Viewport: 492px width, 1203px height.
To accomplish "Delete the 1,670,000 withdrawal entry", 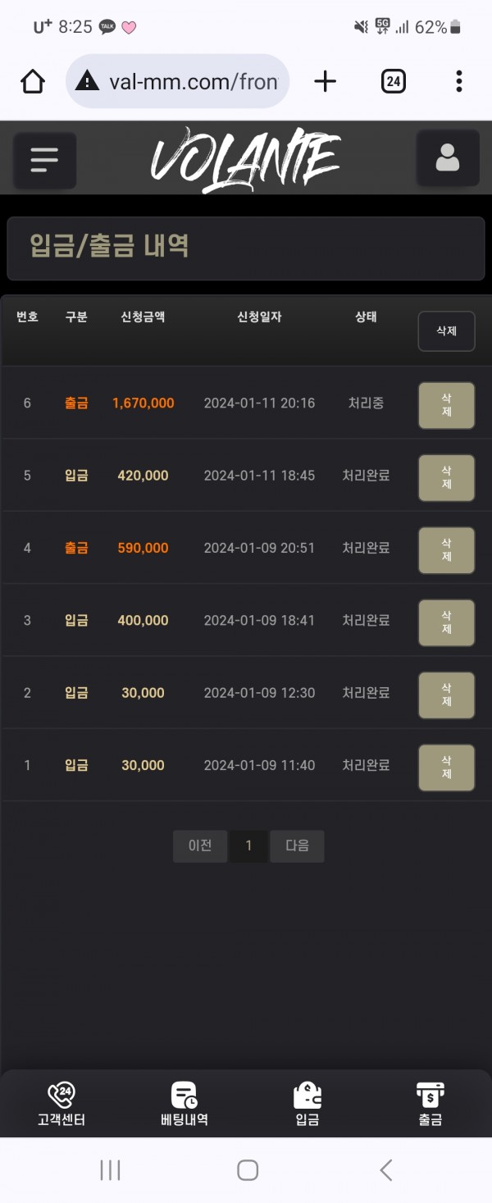I will click(x=446, y=405).
